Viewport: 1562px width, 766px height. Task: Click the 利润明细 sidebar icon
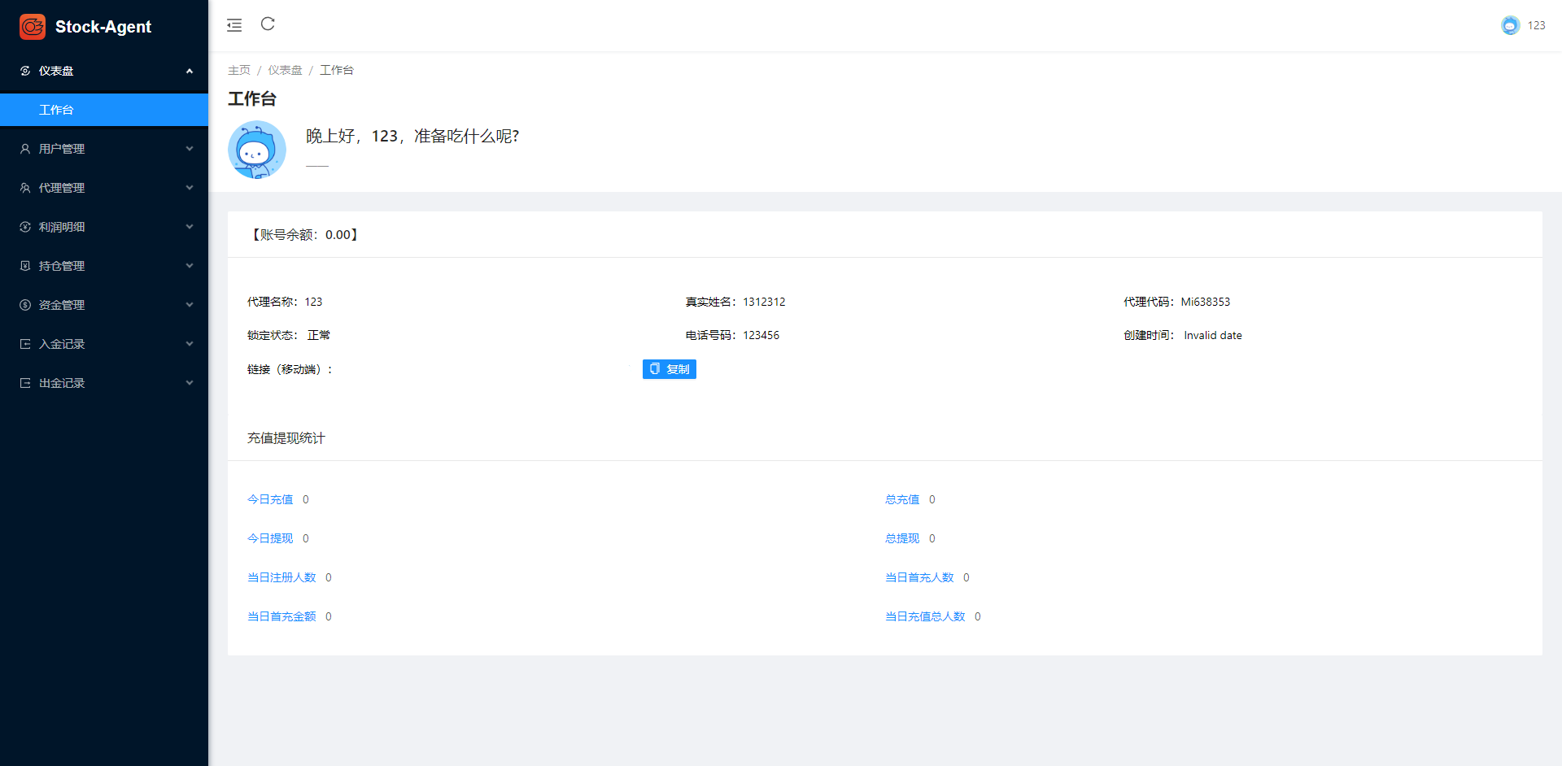(x=25, y=227)
